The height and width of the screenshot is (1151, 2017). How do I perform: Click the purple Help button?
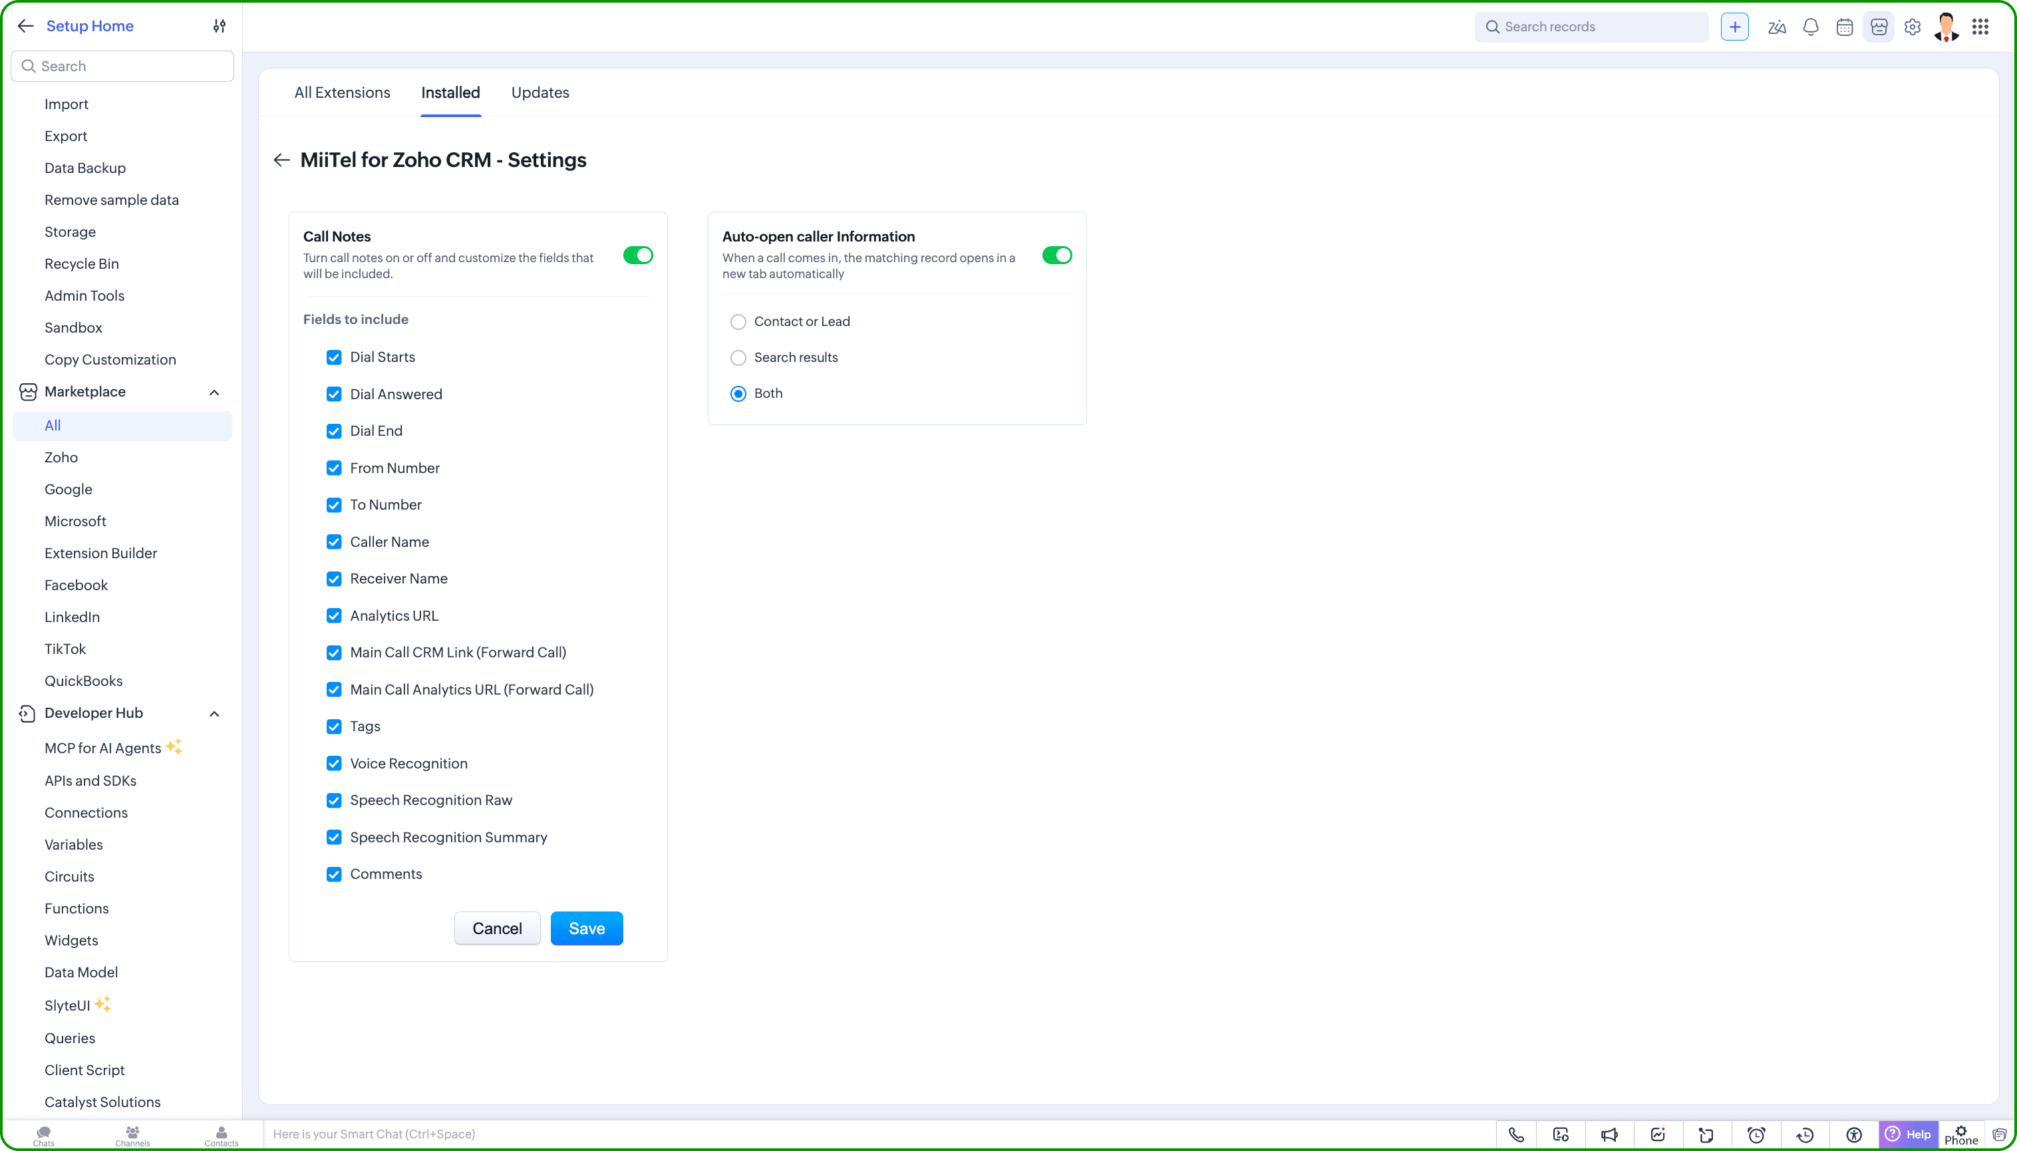click(x=1908, y=1134)
